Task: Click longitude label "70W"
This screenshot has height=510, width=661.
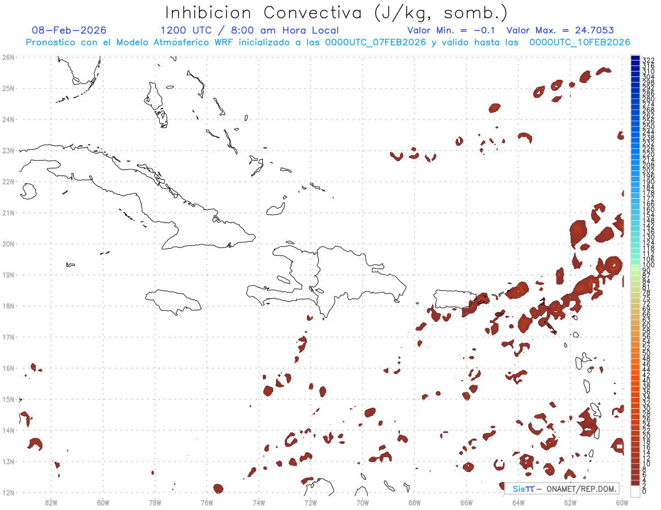Action: click(362, 503)
